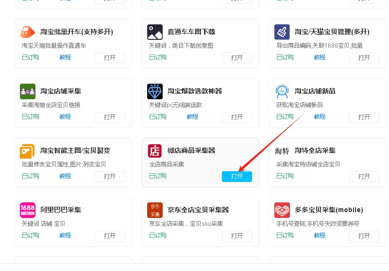Click the picture icon of 直通车车图下载
This screenshot has height=271, width=389.
(155, 32)
